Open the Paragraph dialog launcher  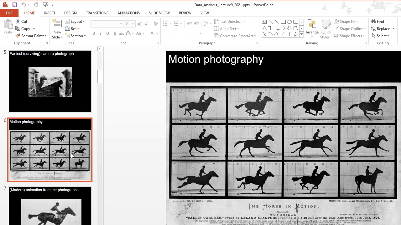pyautogui.click(x=257, y=43)
